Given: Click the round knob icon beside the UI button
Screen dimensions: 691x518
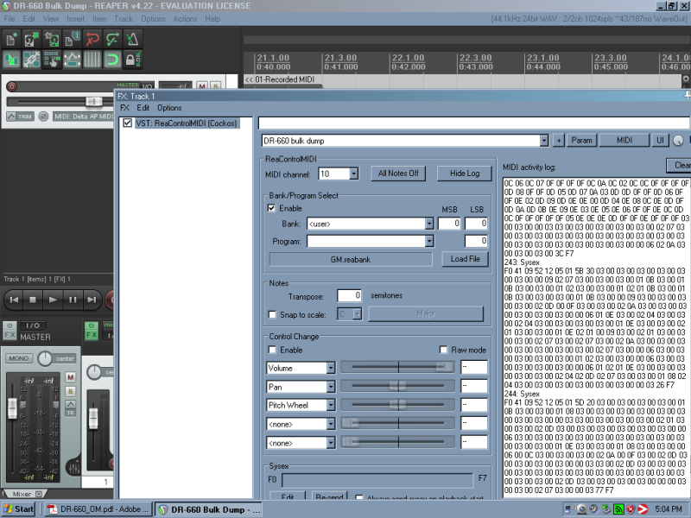Looking at the screenshot, I should pyautogui.click(x=678, y=141).
